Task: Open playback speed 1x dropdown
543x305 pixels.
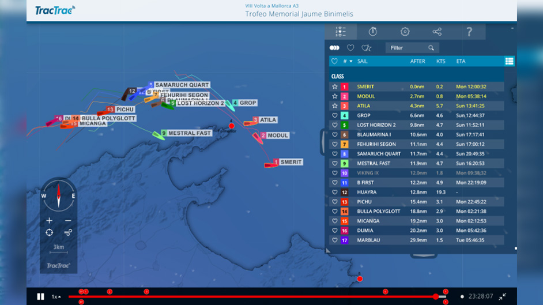Action: click(56, 296)
